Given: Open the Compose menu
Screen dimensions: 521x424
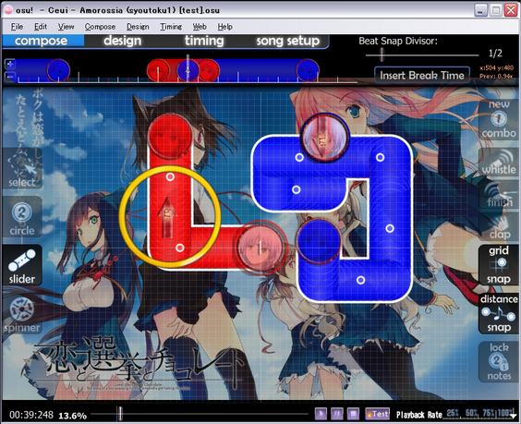Looking at the screenshot, I should point(100,27).
